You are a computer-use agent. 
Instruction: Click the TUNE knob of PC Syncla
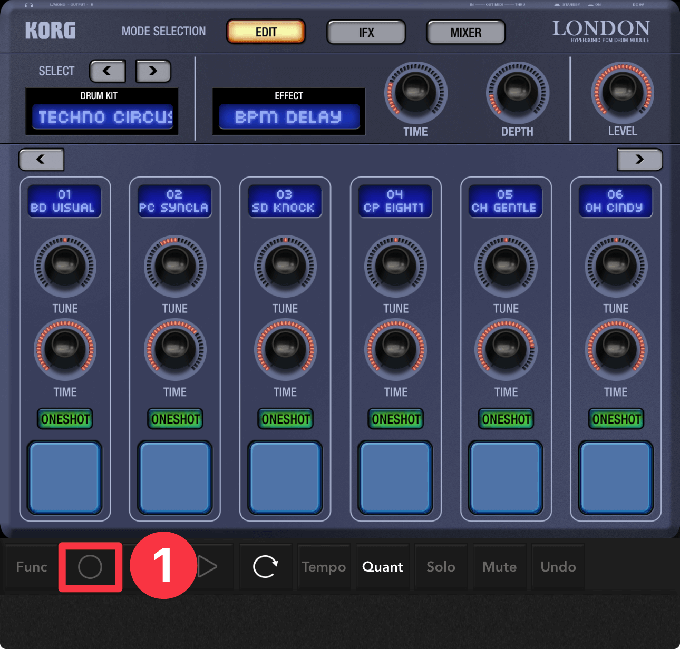coord(175,266)
